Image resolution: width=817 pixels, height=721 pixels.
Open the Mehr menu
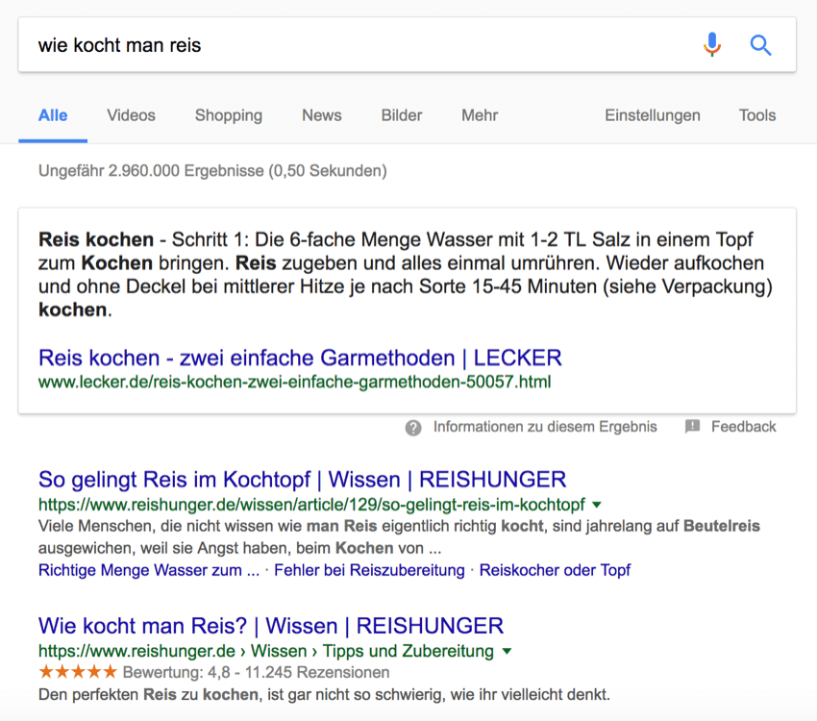[480, 115]
